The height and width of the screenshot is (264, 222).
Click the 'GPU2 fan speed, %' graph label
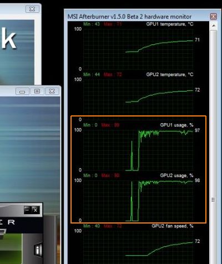click(x=173, y=226)
